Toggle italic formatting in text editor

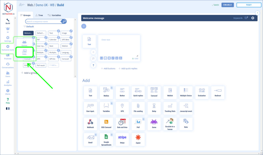[113, 58]
